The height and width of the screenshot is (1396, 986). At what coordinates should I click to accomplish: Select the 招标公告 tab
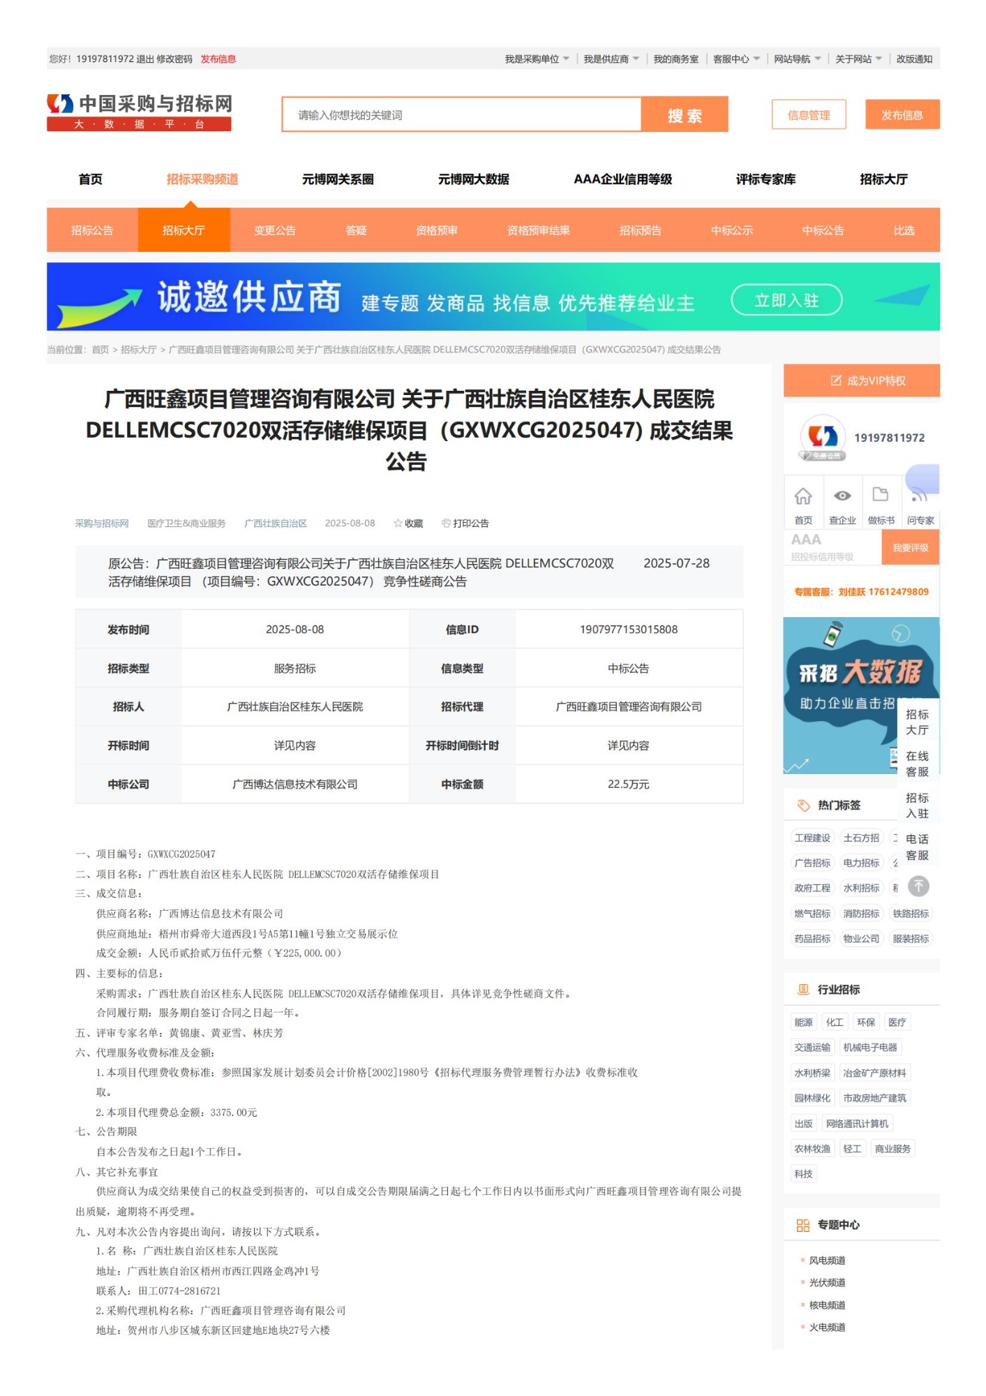click(x=92, y=230)
